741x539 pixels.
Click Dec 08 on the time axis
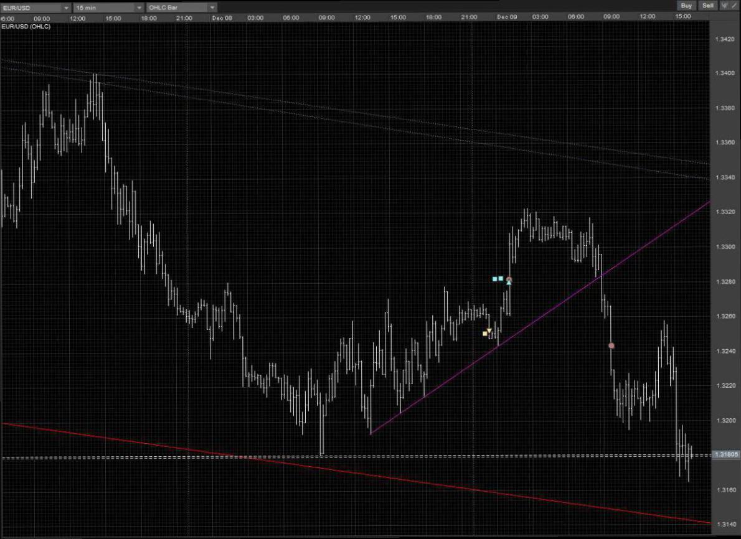tap(222, 17)
